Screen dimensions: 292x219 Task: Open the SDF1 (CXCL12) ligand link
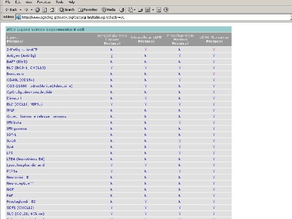point(20,208)
